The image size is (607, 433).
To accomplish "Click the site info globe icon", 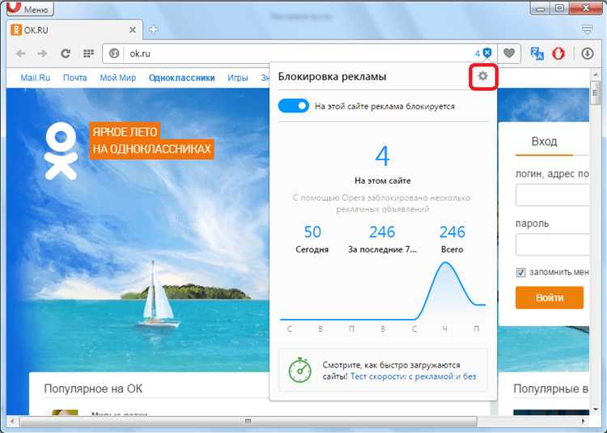I will tap(114, 53).
